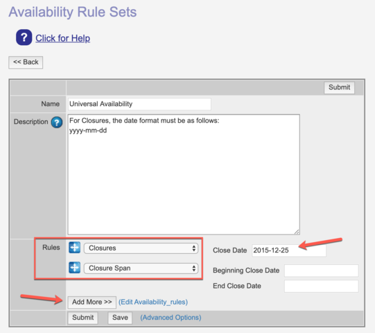375x333 pixels.
Task: Go back using the << Back button
Action: pos(26,62)
